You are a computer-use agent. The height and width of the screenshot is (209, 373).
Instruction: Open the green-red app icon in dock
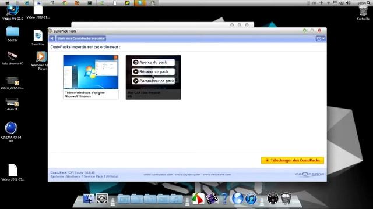click(198, 199)
